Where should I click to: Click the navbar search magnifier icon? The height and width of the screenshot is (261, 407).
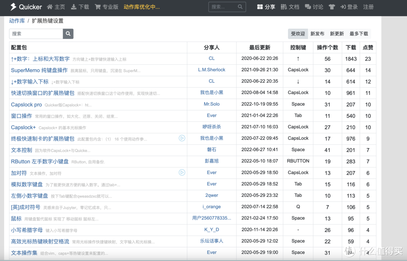pyautogui.click(x=240, y=7)
